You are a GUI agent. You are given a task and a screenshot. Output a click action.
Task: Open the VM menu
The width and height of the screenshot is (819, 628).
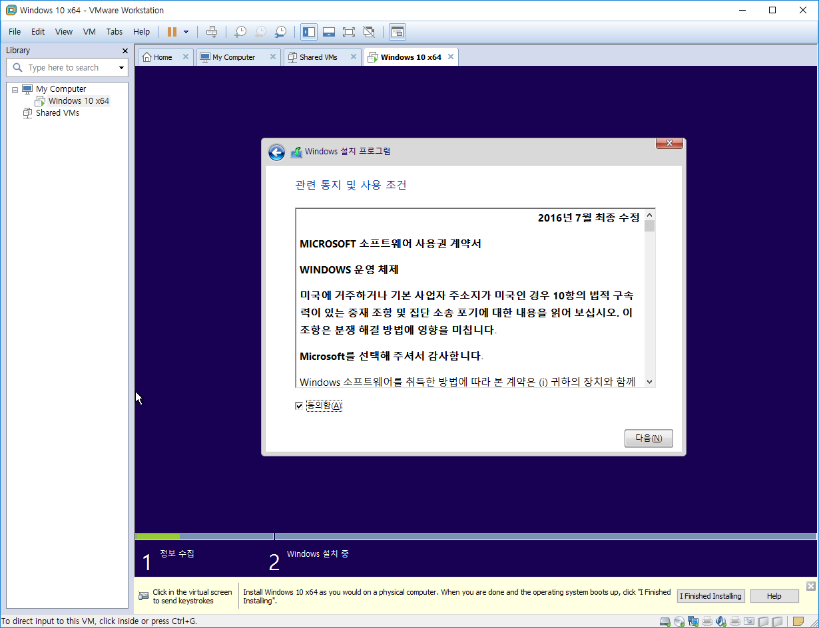pyautogui.click(x=89, y=31)
